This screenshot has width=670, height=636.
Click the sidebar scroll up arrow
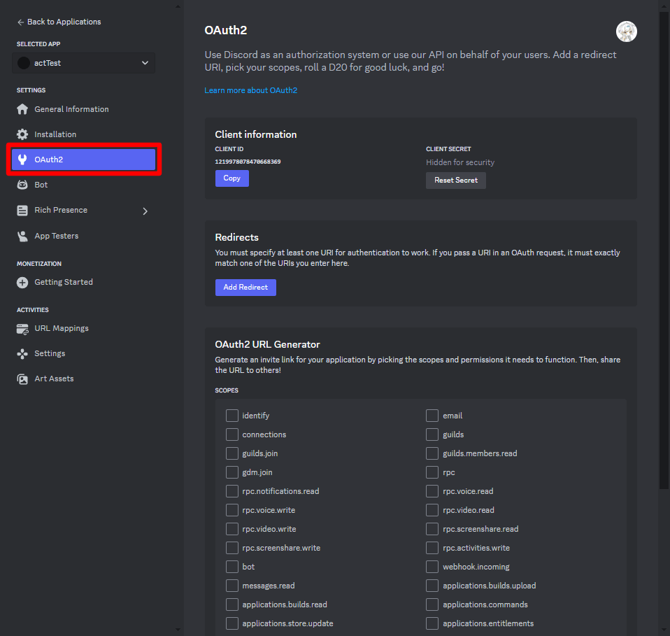tap(178, 6)
